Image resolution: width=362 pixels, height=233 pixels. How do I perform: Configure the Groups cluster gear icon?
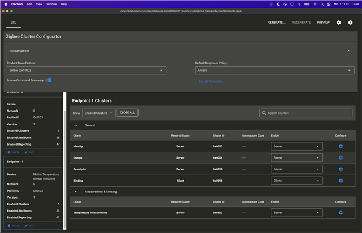click(x=341, y=158)
